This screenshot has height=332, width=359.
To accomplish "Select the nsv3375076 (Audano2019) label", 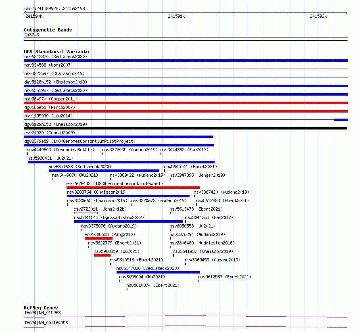I will 109,226.
